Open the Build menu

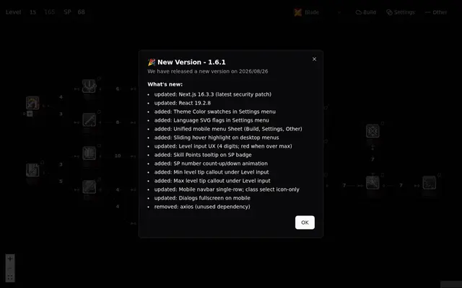point(366,12)
